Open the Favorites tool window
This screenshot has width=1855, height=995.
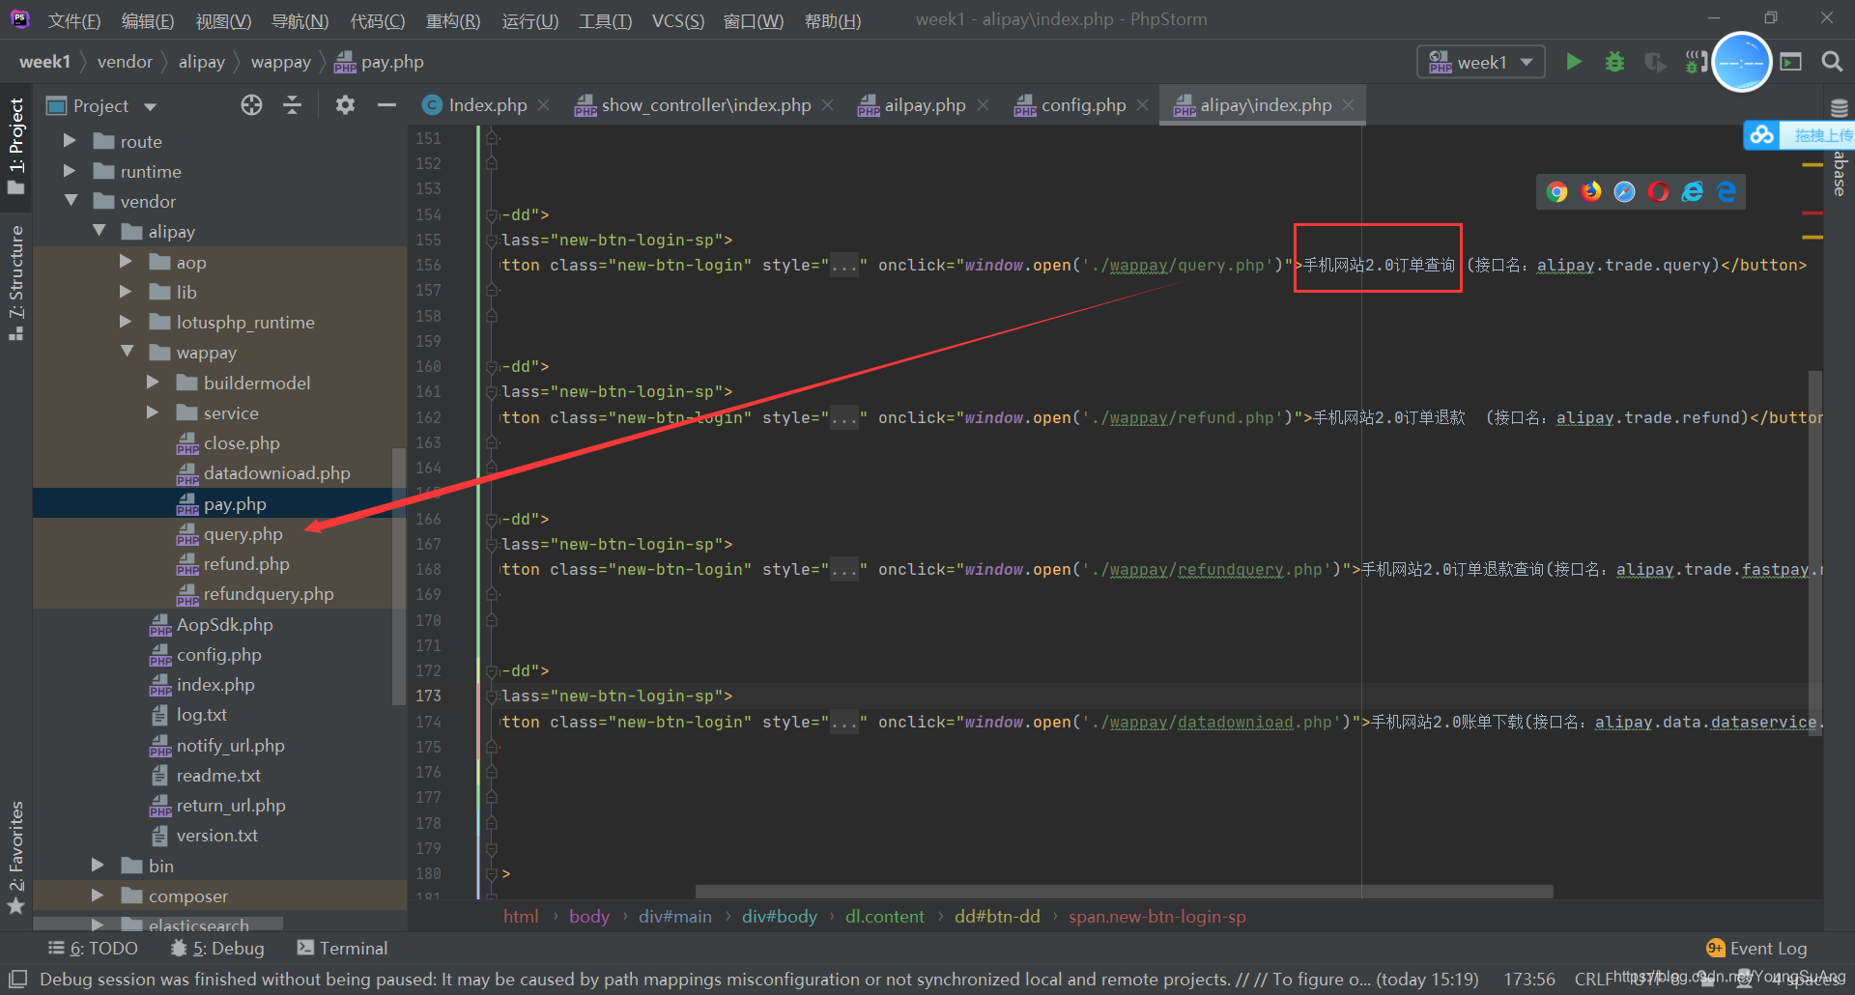(15, 857)
